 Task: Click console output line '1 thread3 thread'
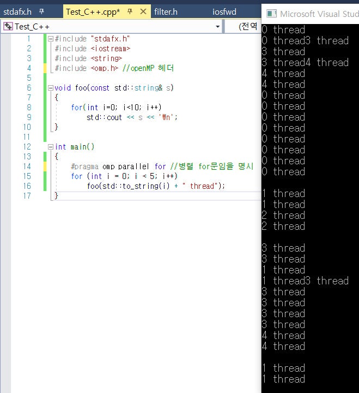pos(305,281)
